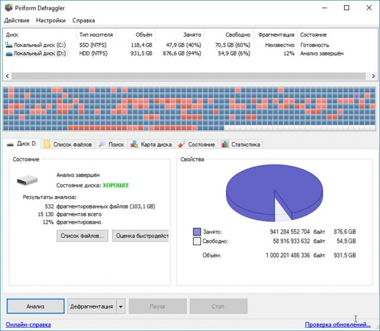
Task: Click the Занято purple color swatch
Action: 197,232
